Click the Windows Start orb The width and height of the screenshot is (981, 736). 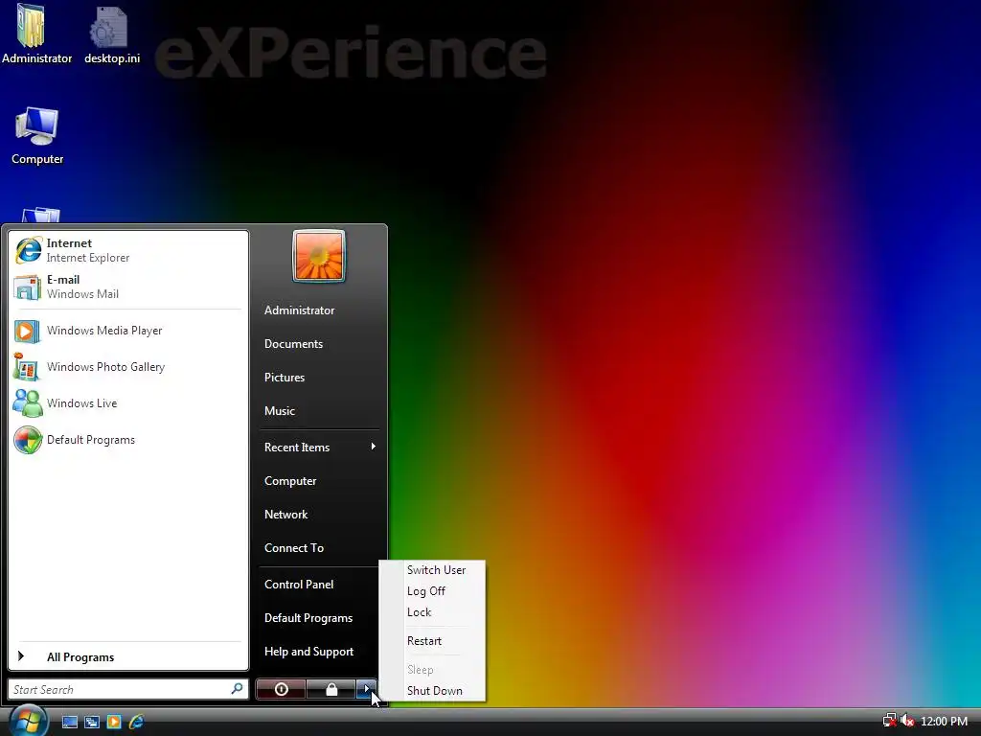point(28,720)
